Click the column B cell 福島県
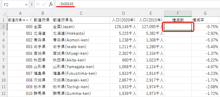220x97 pixels. tap(43, 73)
